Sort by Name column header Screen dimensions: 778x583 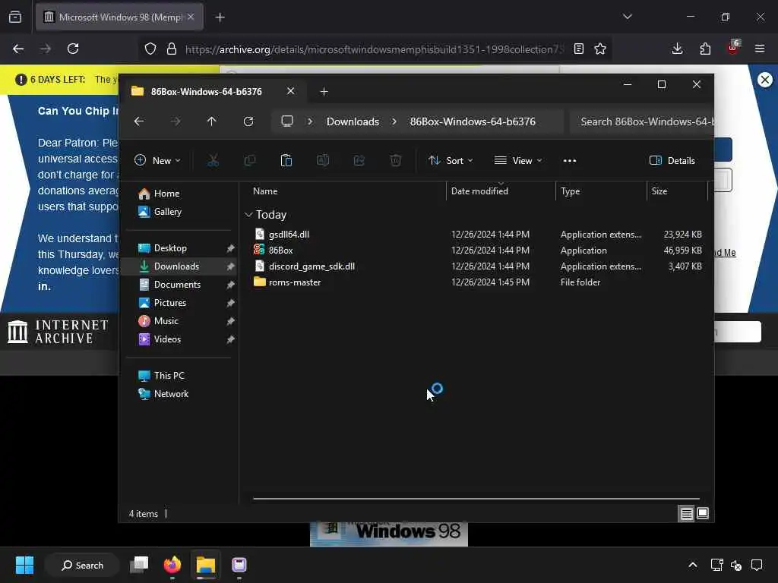coord(265,191)
